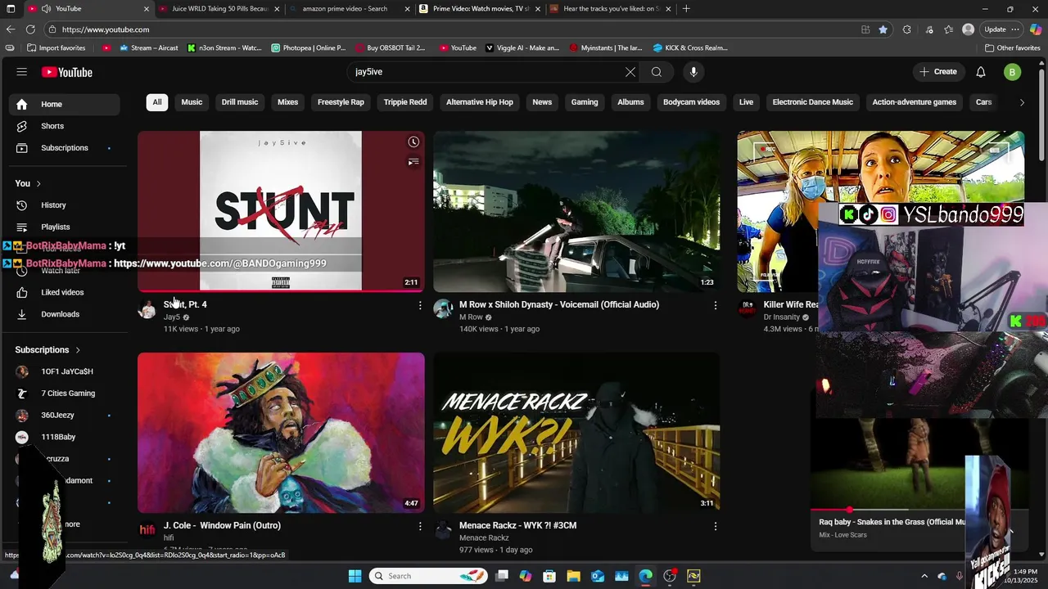The height and width of the screenshot is (589, 1048).
Task: Show more filter chips with right arrow
Action: pos(1022,102)
